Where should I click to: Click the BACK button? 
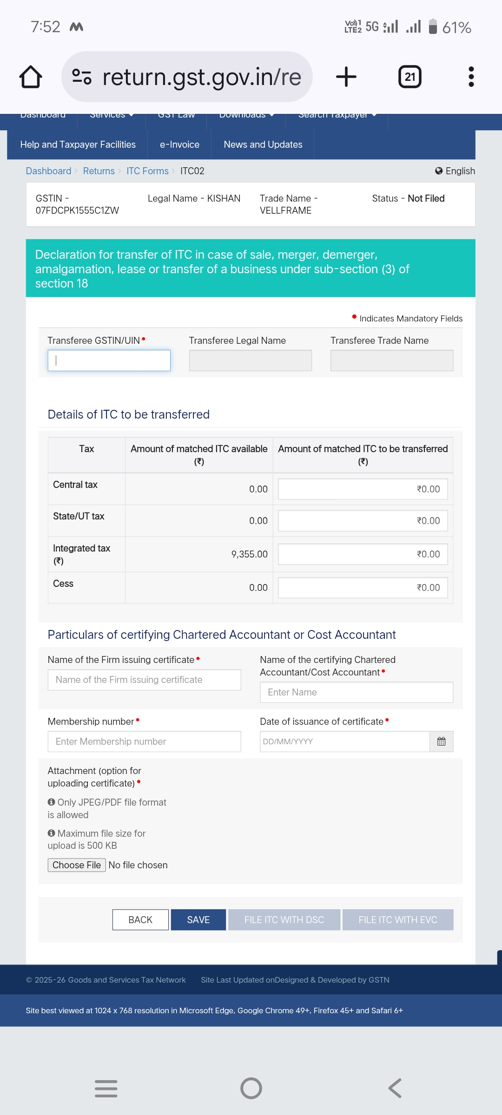pos(140,920)
